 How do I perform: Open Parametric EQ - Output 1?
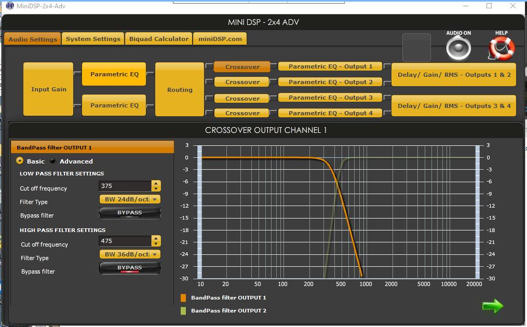pos(330,66)
